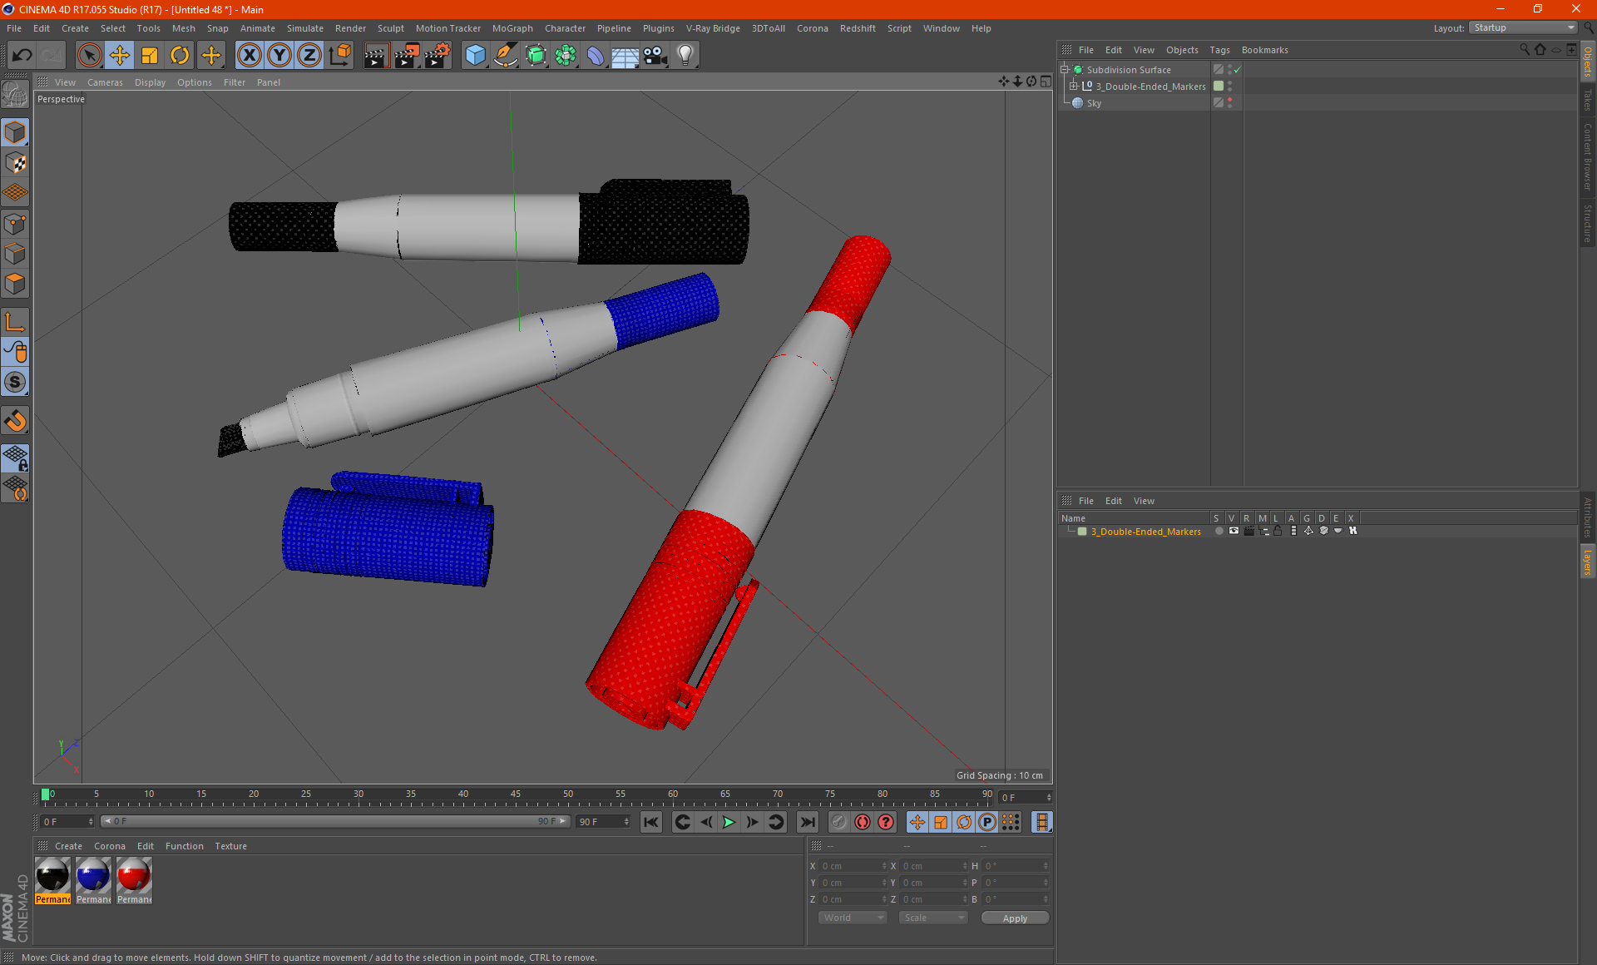This screenshot has width=1597, height=965.
Task: Select the Live Selection tool
Action: click(x=89, y=56)
